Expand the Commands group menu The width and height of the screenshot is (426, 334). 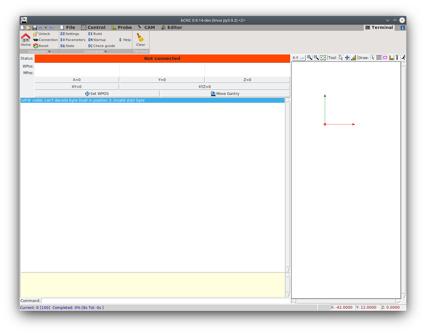(x=95, y=52)
